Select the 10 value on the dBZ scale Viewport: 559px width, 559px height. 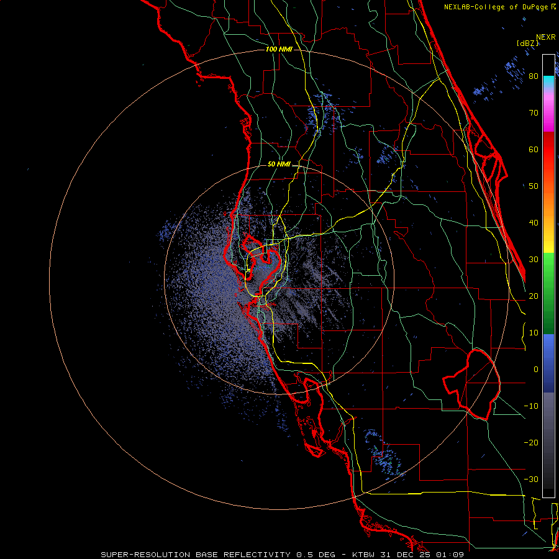click(534, 333)
